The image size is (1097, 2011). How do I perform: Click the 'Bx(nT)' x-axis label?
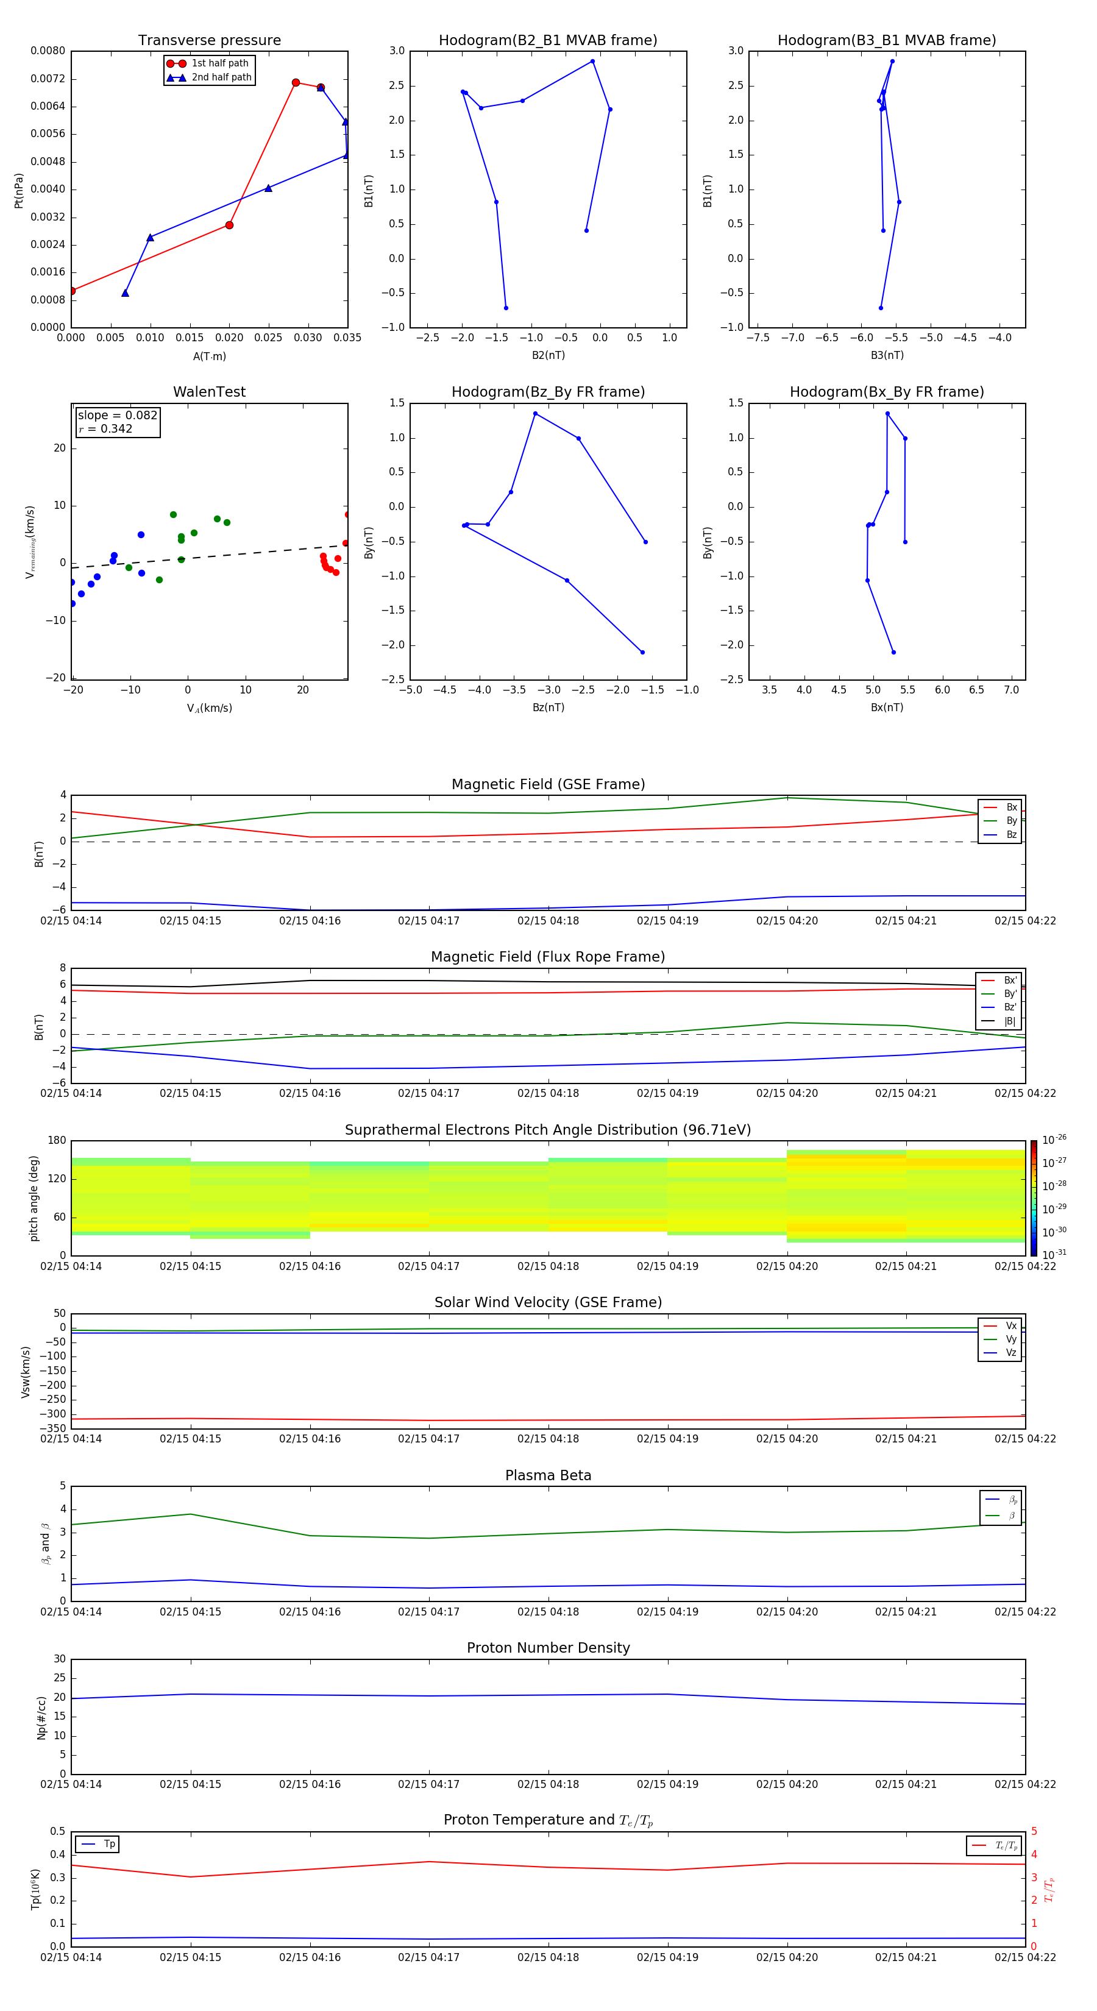click(887, 708)
